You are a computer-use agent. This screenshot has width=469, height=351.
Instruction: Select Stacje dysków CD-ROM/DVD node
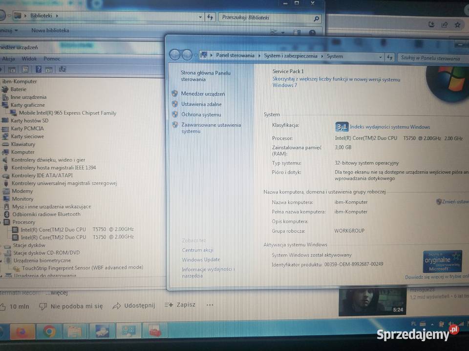46,253
